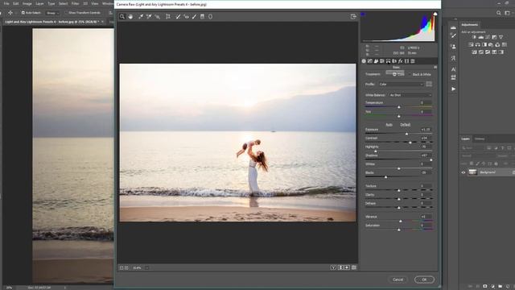Click the Save Image icon in Camera Raw
The image size is (515, 290).
[x=353, y=16]
